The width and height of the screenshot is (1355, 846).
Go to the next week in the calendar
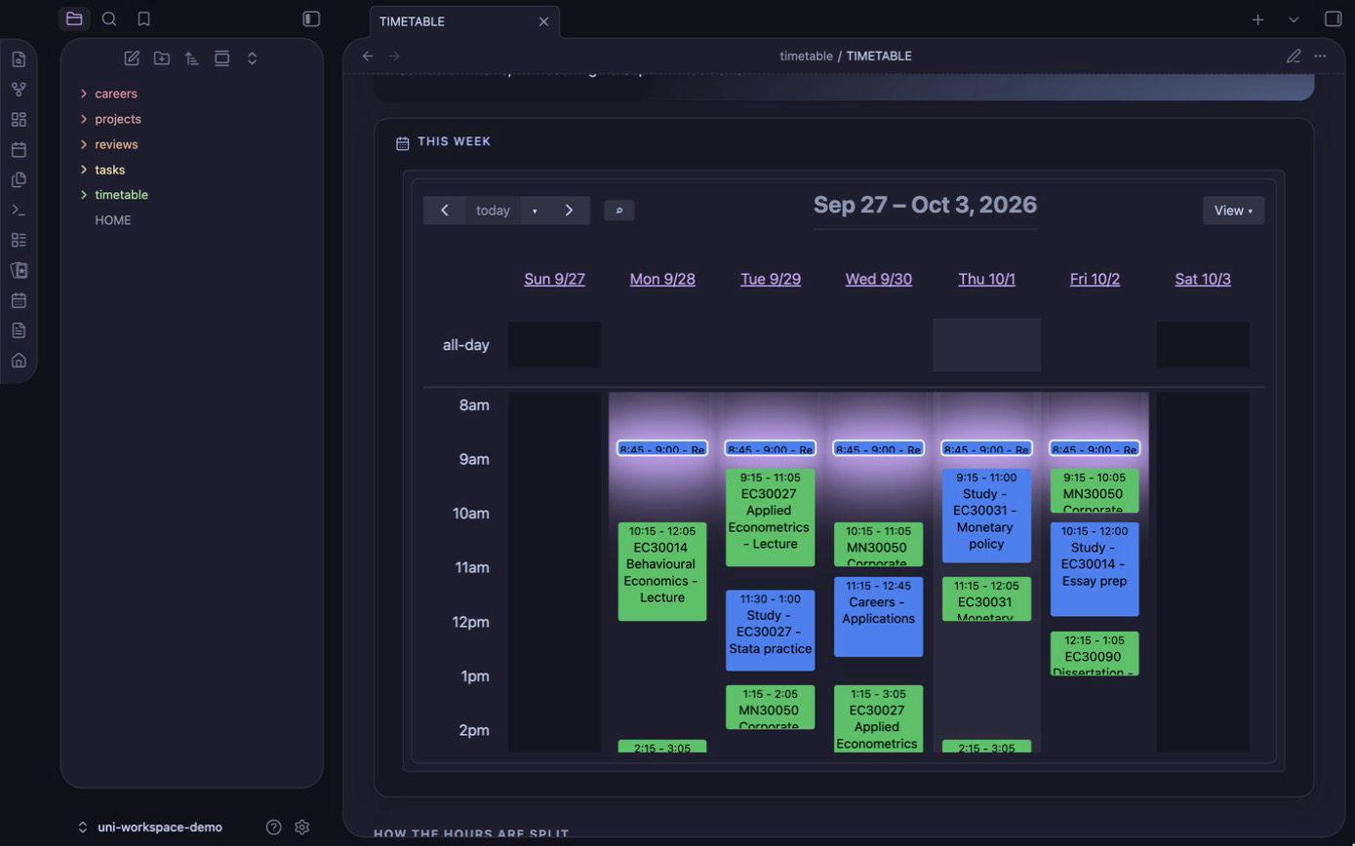(570, 211)
